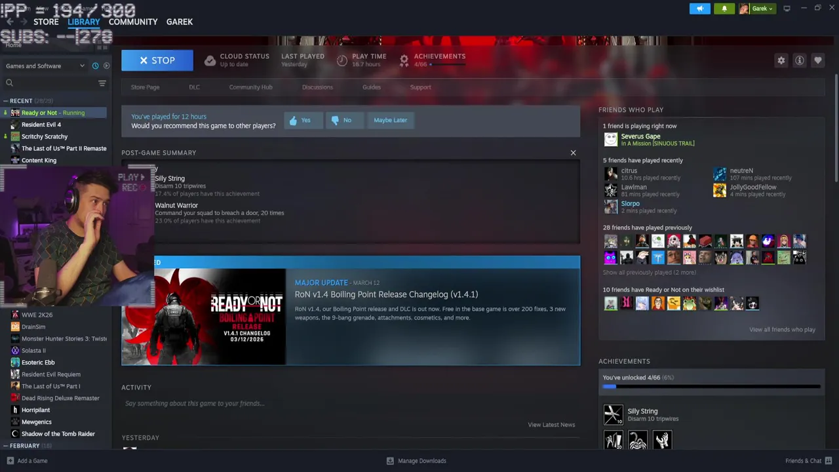Viewport: 839px width, 472px height.
Task: Show all previously played friends link
Action: coord(650,273)
